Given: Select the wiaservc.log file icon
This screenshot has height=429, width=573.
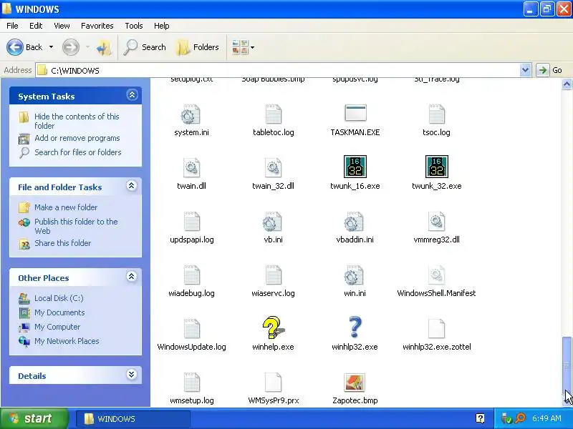Looking at the screenshot, I should coord(273,275).
